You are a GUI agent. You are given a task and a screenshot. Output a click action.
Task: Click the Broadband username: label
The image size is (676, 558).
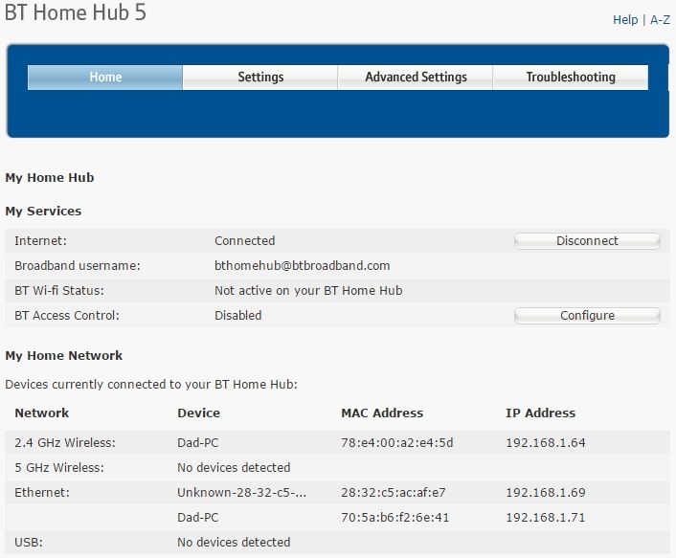(78, 266)
